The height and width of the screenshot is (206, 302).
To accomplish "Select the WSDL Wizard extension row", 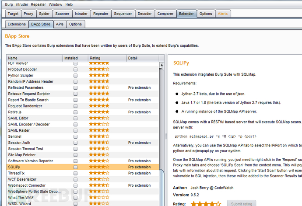I will (83, 203).
